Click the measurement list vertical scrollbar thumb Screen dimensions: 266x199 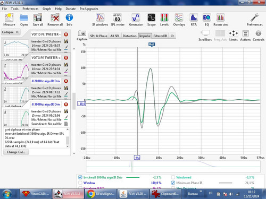(x=74, y=101)
